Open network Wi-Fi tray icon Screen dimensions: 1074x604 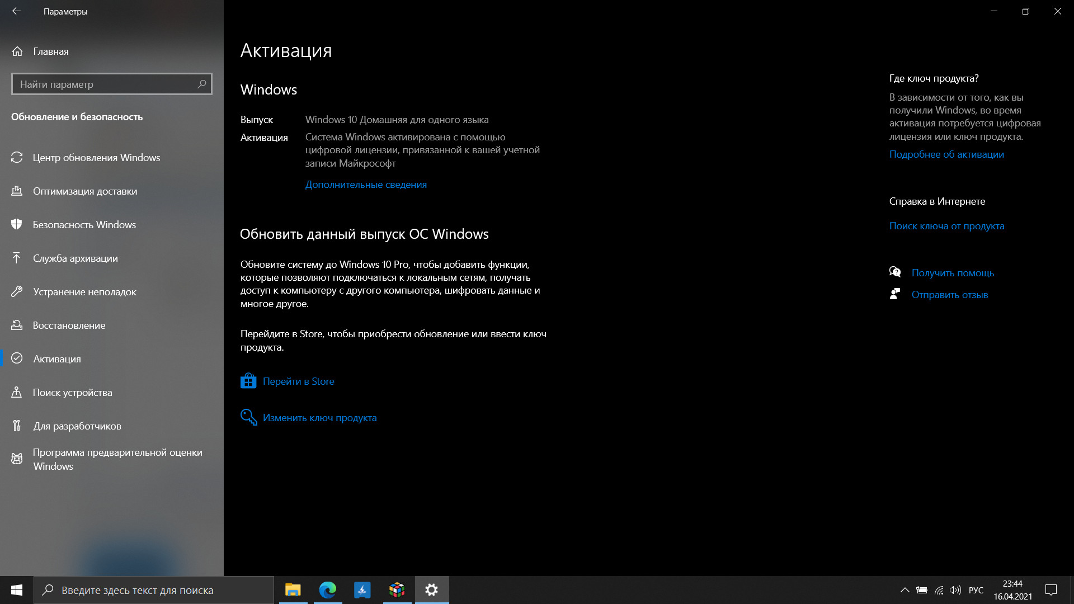tap(939, 590)
